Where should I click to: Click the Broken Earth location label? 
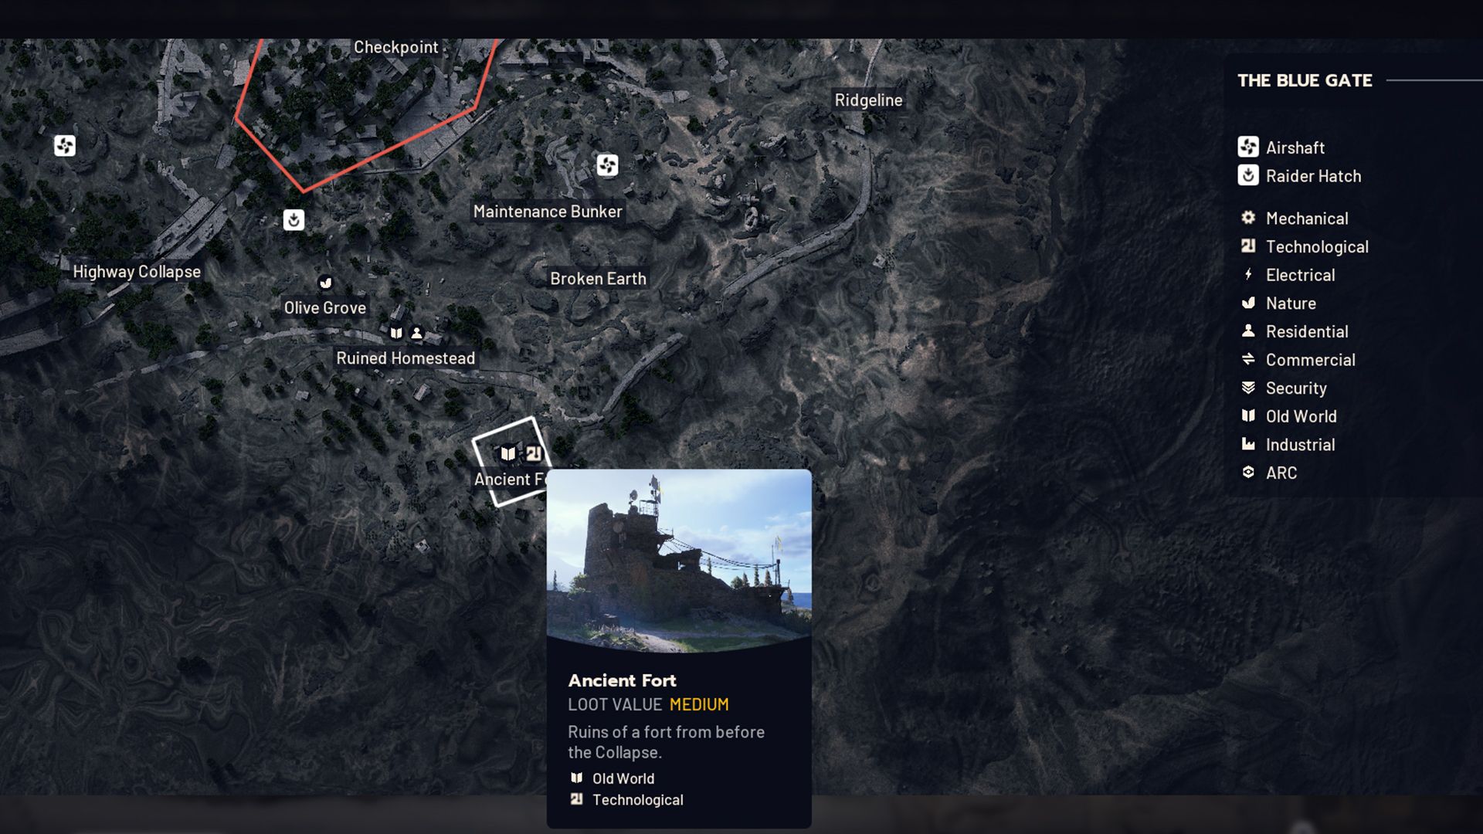pyautogui.click(x=598, y=279)
